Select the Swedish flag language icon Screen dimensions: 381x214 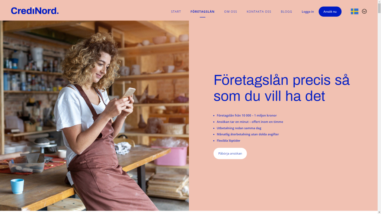pos(355,12)
